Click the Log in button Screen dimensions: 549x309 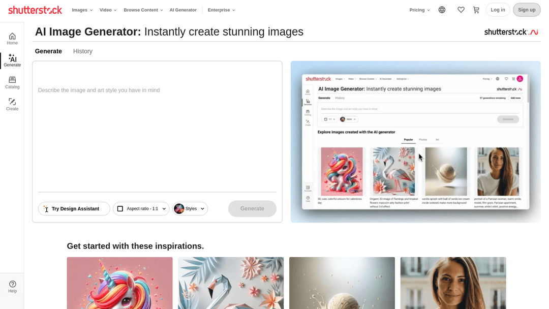(x=498, y=10)
